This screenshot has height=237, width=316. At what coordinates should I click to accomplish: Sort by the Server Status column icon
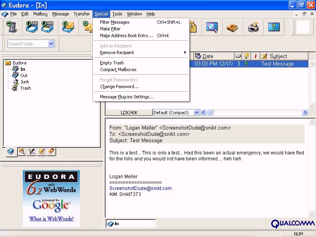click(x=246, y=56)
